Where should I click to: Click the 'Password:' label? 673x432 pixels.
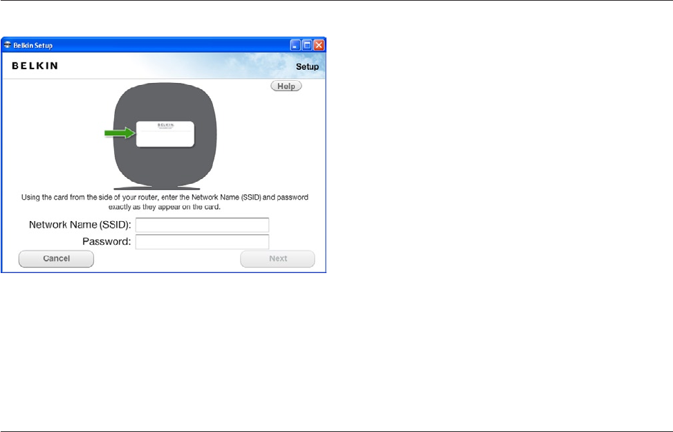pos(107,241)
